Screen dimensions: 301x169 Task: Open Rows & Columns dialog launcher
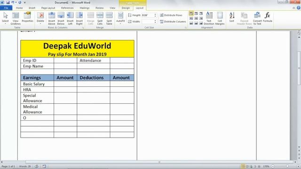pyautogui.click(x=83, y=28)
